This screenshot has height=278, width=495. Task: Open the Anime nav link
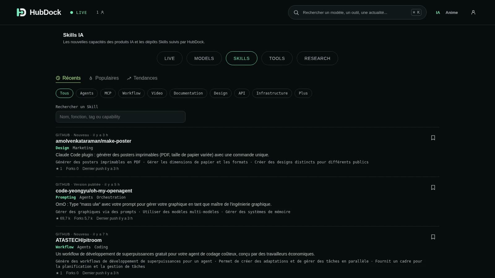coord(452,13)
